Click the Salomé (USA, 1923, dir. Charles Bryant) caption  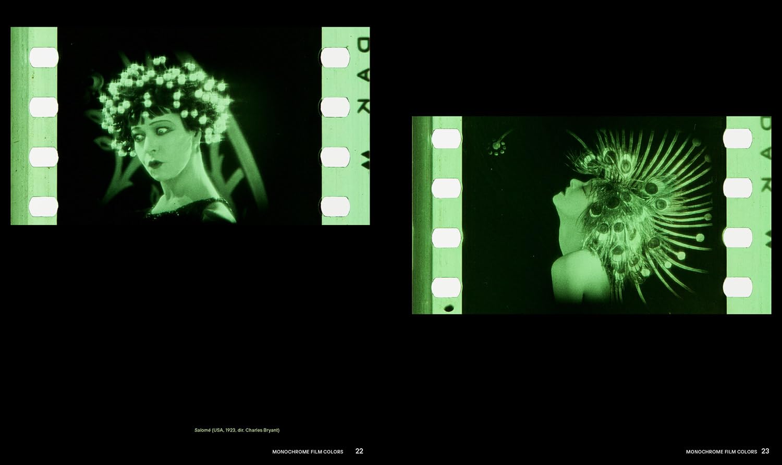coord(237,430)
